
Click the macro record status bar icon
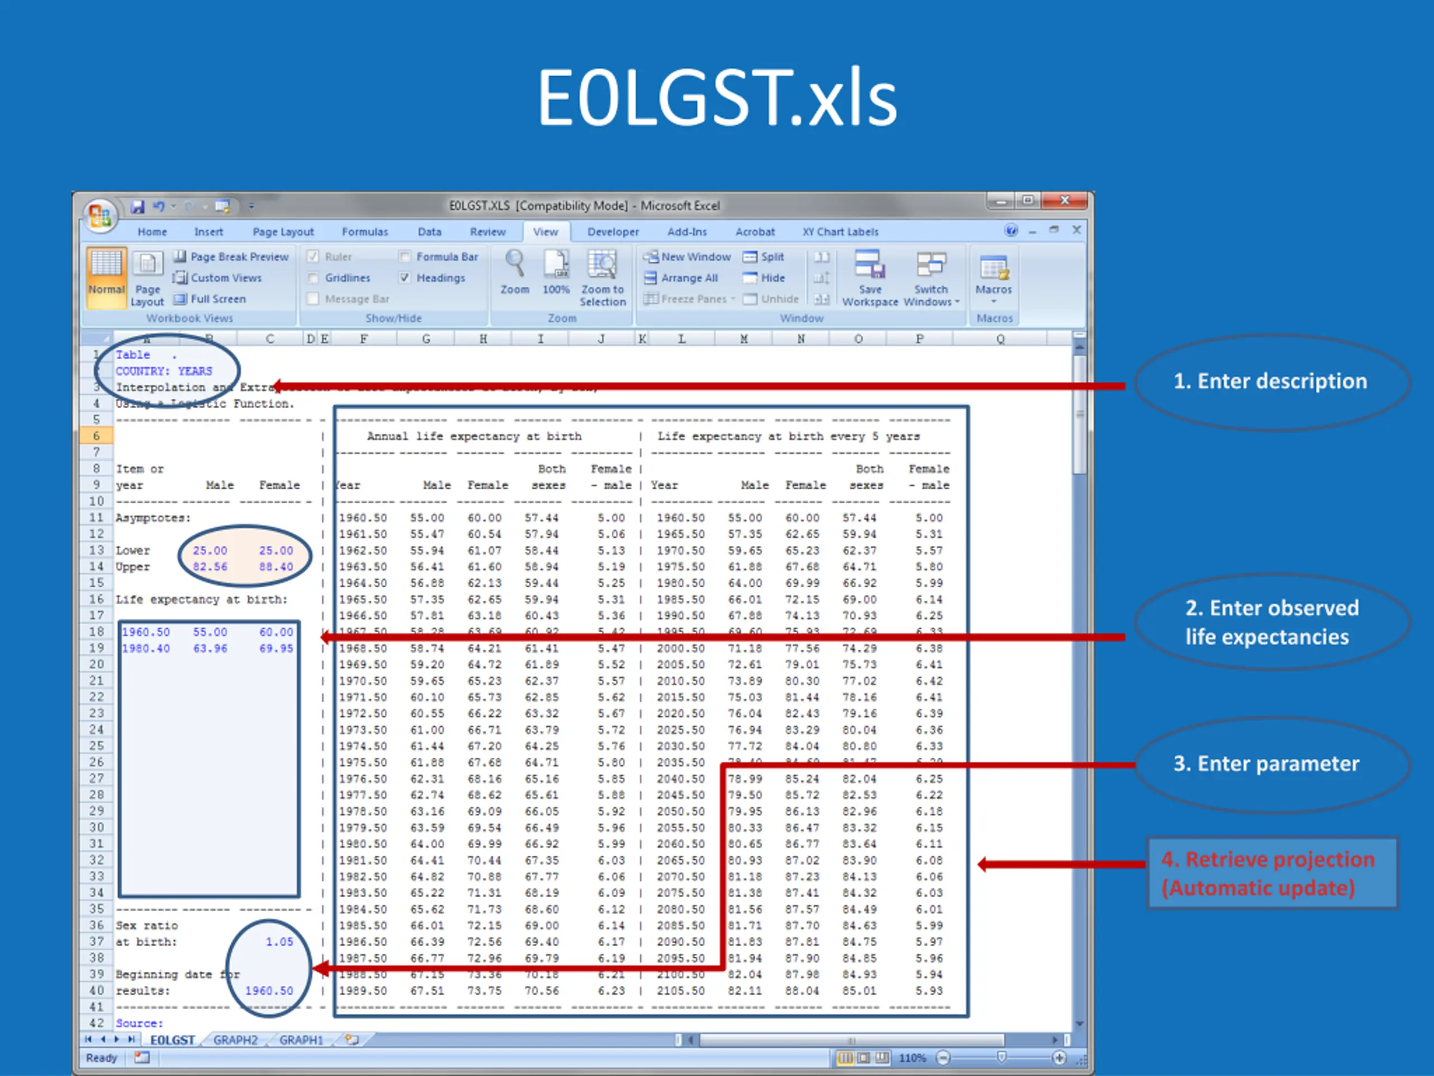click(x=142, y=1058)
